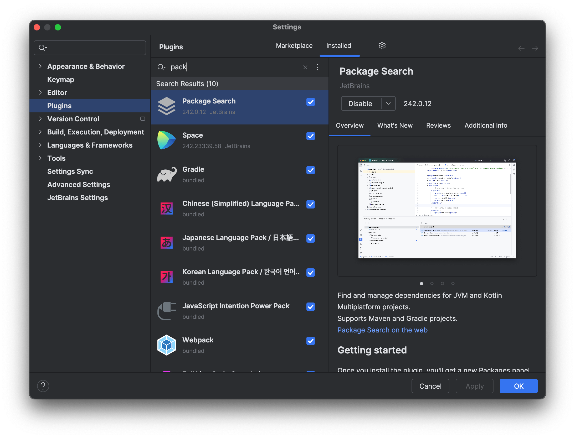Open the Disable button dropdown arrow
575x438 pixels.
coord(388,103)
